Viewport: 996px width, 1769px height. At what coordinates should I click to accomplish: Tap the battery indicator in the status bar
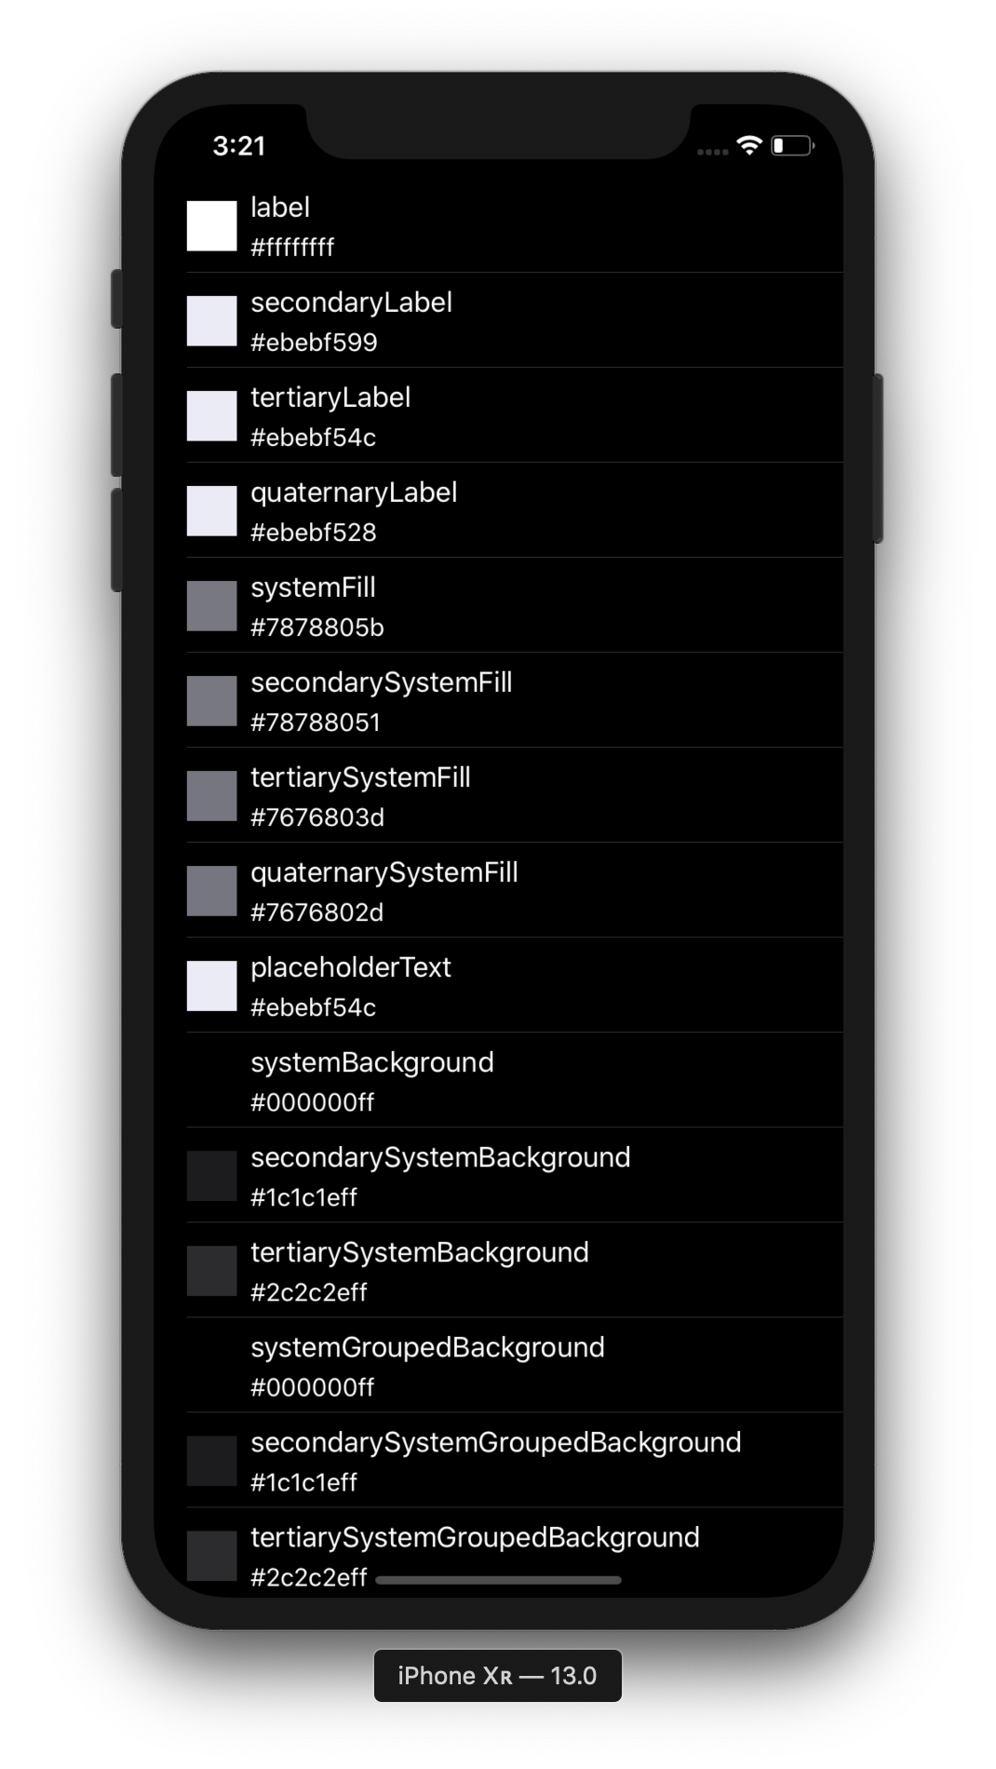tap(793, 146)
